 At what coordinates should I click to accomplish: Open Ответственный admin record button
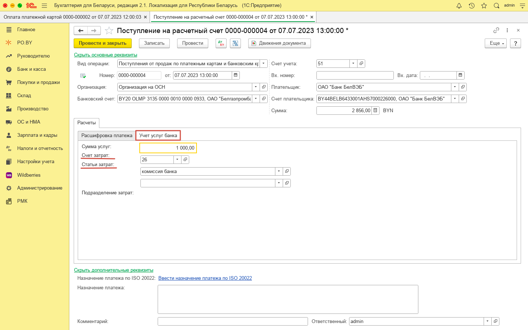point(495,321)
